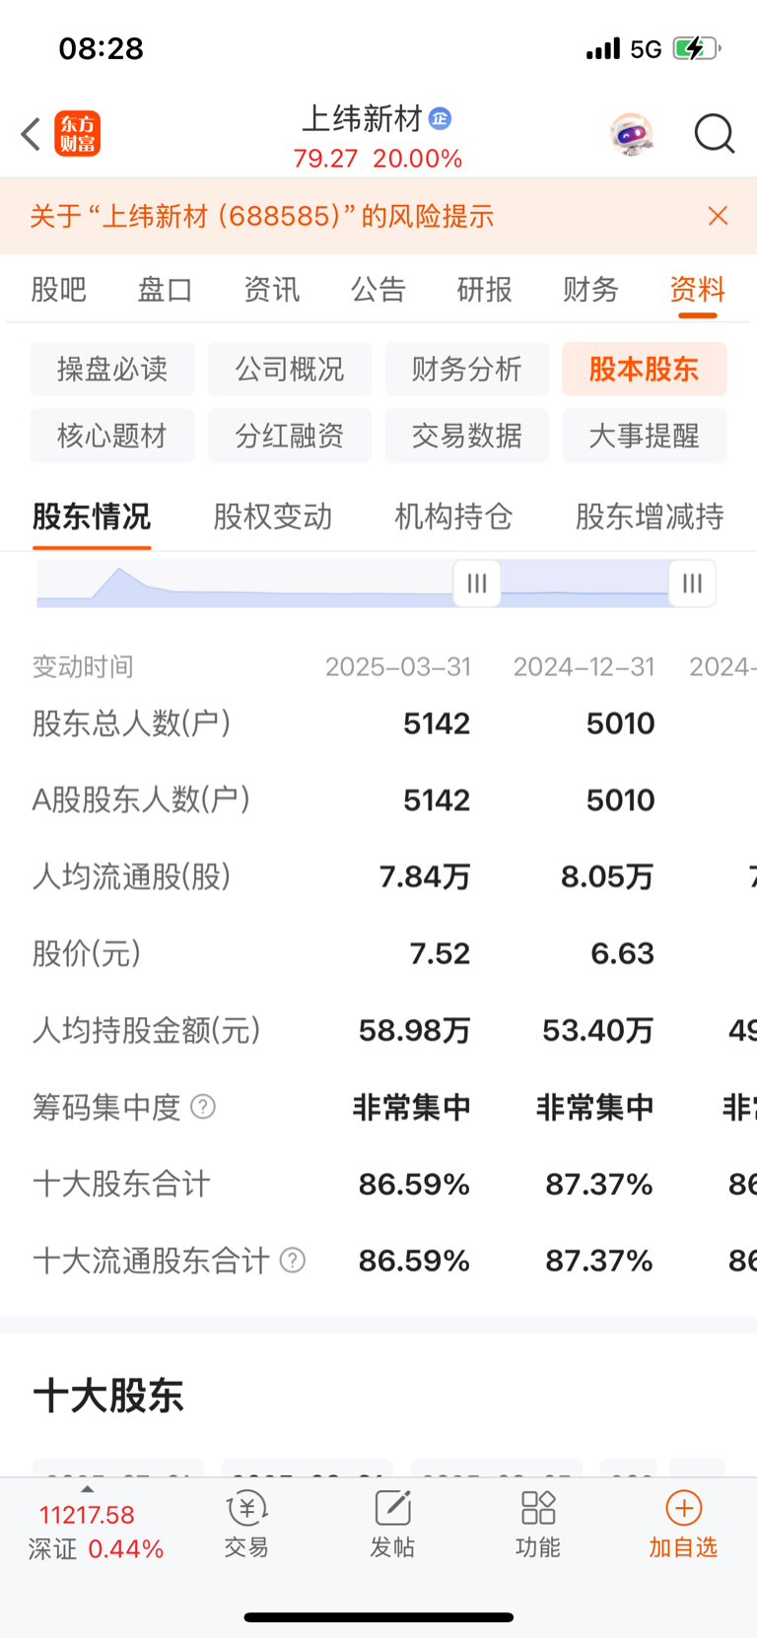Tap the stock price 79.27 in header
This screenshot has height=1639, width=757.
[325, 159]
